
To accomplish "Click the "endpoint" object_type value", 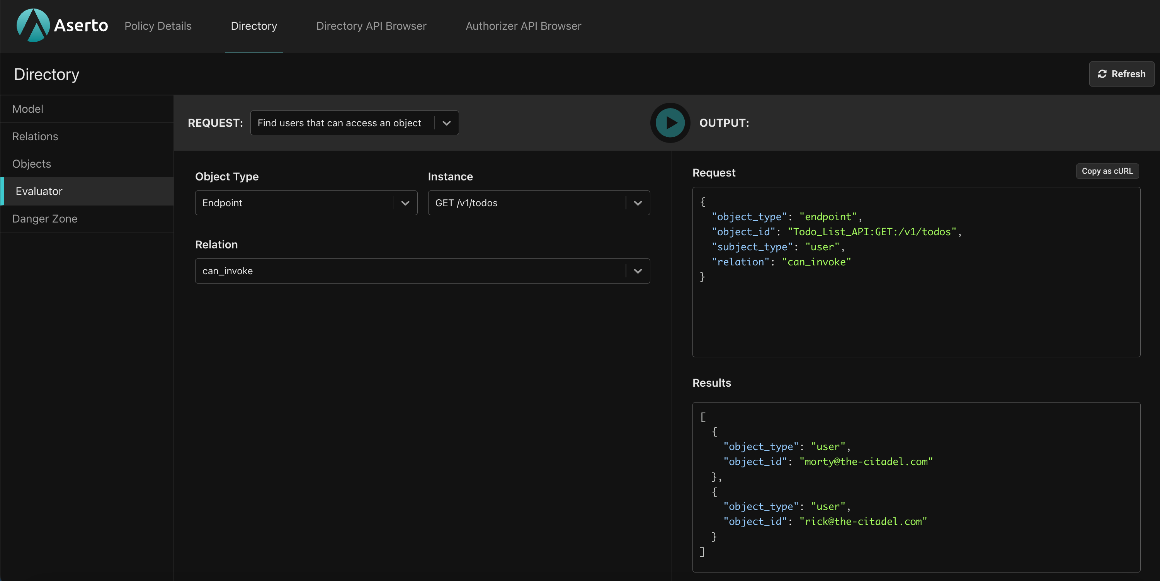I will 828,217.
